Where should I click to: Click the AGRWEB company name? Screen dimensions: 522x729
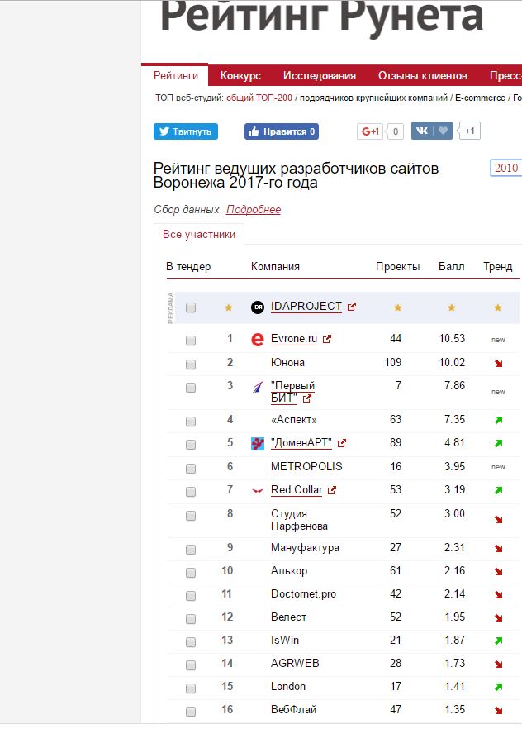point(295,664)
